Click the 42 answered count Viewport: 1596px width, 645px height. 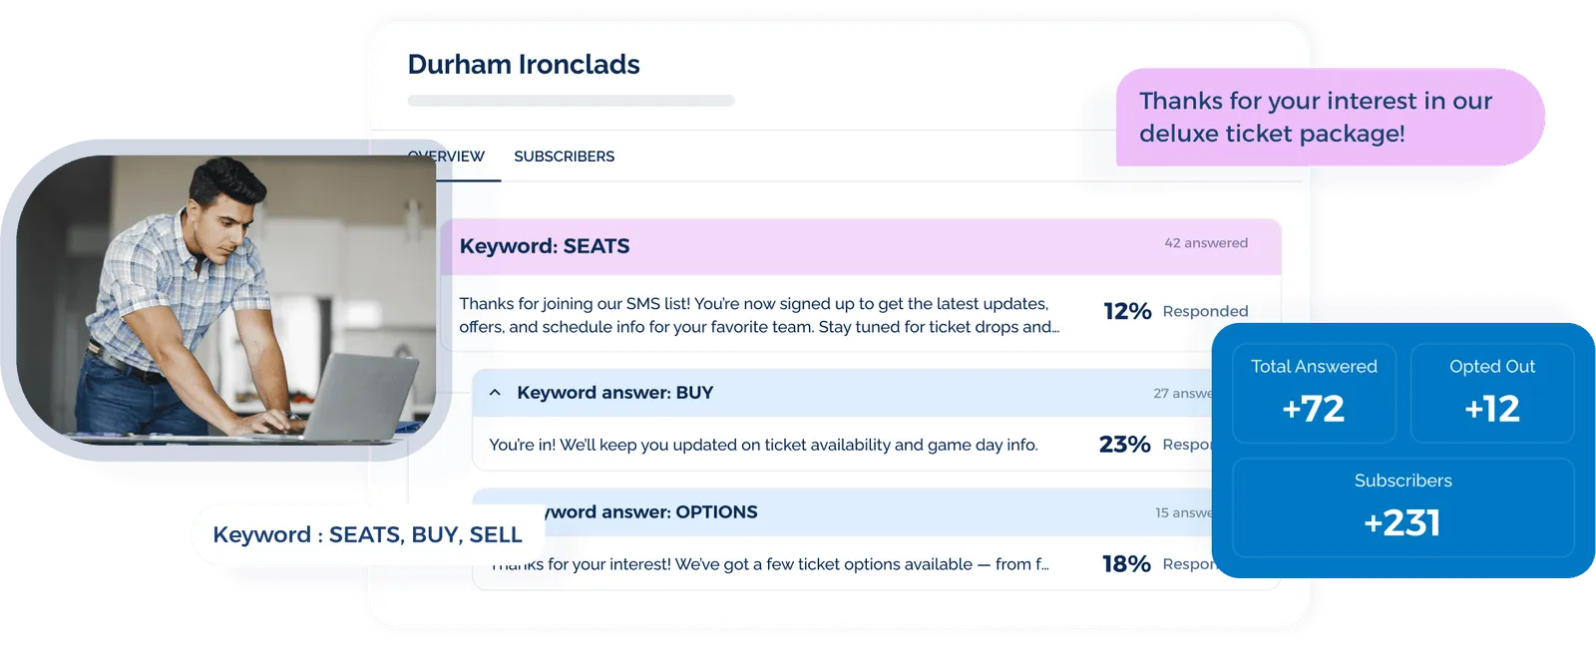(1205, 243)
